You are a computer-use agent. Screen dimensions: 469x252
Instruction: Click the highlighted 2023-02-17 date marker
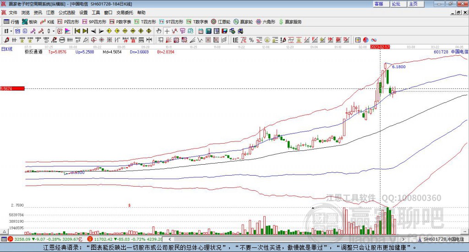(380, 47)
